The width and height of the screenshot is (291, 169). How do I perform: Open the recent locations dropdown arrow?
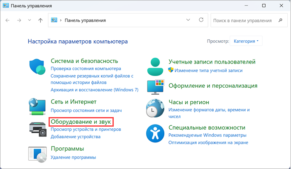tap(29, 20)
